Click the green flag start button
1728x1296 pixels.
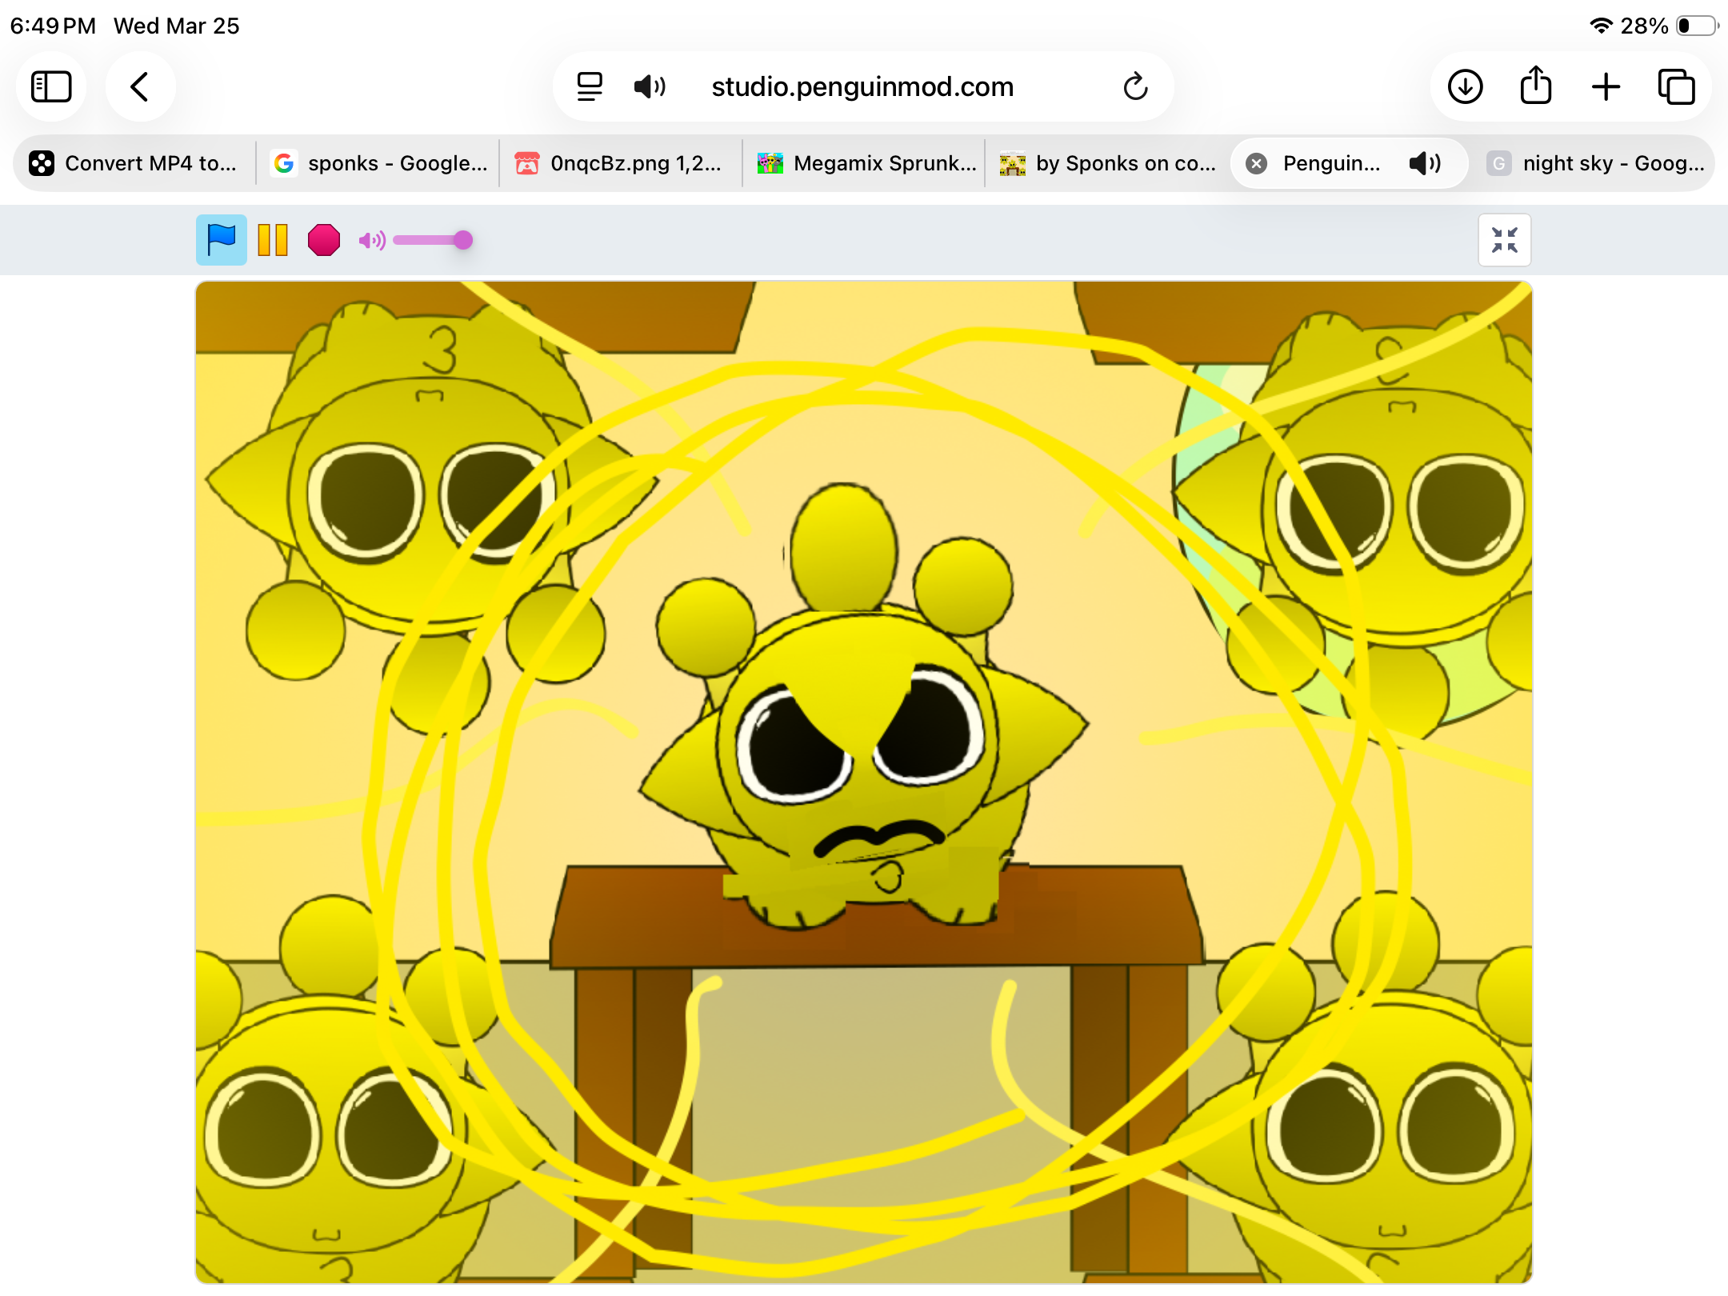(x=221, y=240)
